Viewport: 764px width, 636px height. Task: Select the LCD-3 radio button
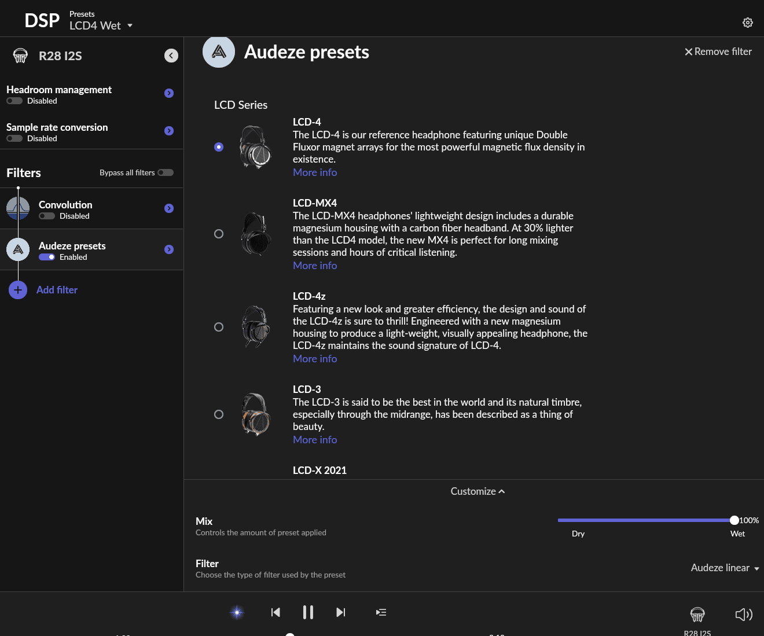219,414
